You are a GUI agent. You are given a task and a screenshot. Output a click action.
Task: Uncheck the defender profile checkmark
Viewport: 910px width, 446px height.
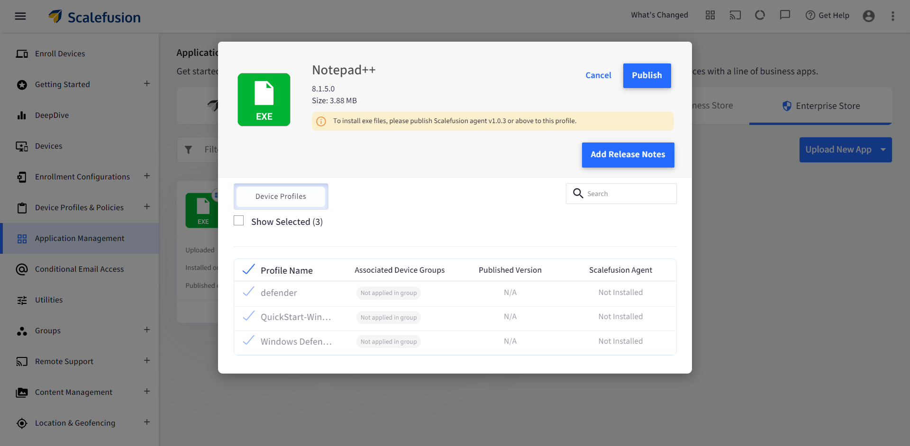tap(248, 292)
